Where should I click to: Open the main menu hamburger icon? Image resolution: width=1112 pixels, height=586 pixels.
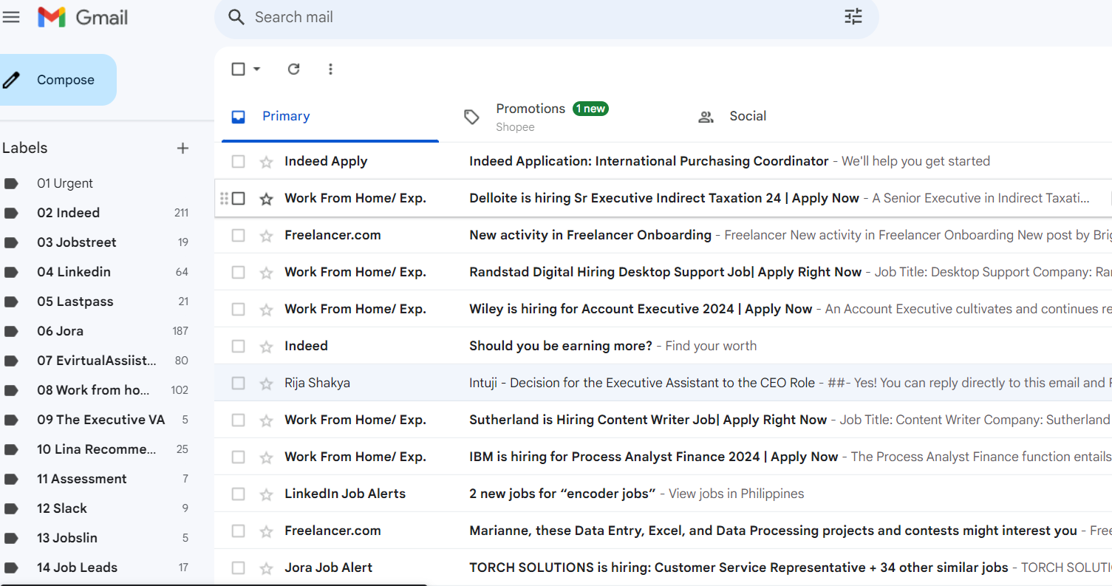(11, 17)
